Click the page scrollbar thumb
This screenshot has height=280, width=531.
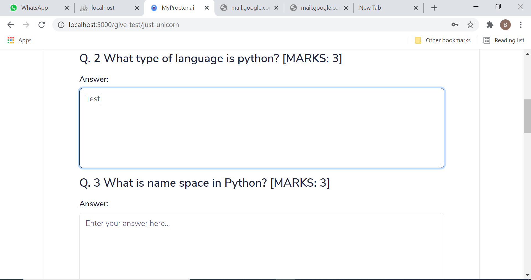(527, 116)
